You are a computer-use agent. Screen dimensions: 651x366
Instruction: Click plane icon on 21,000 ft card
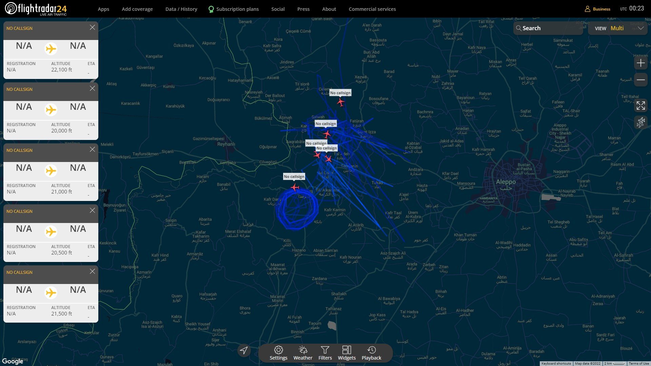(x=51, y=171)
